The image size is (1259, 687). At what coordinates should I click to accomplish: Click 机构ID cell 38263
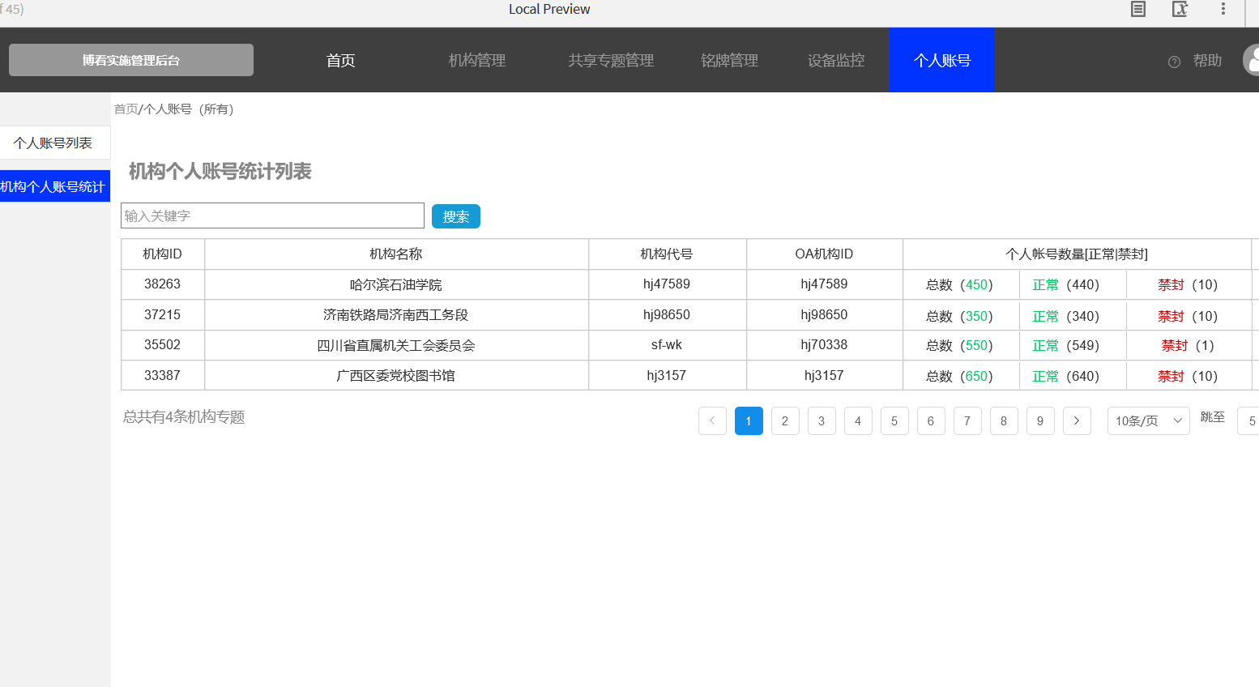coord(162,284)
